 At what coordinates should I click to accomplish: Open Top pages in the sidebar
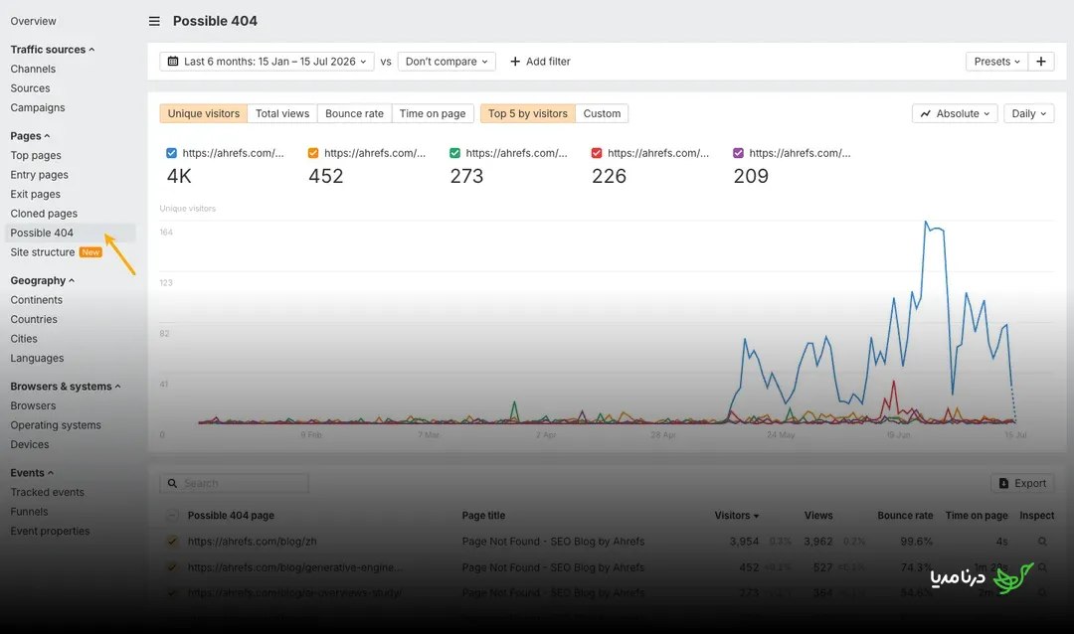36,155
